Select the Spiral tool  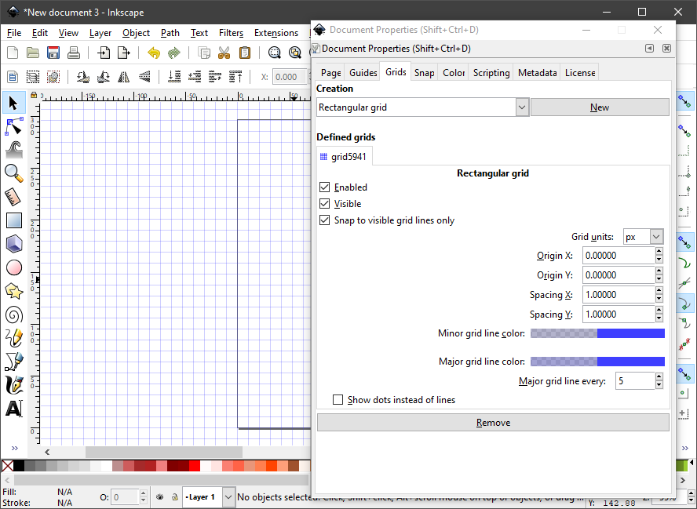[13, 314]
